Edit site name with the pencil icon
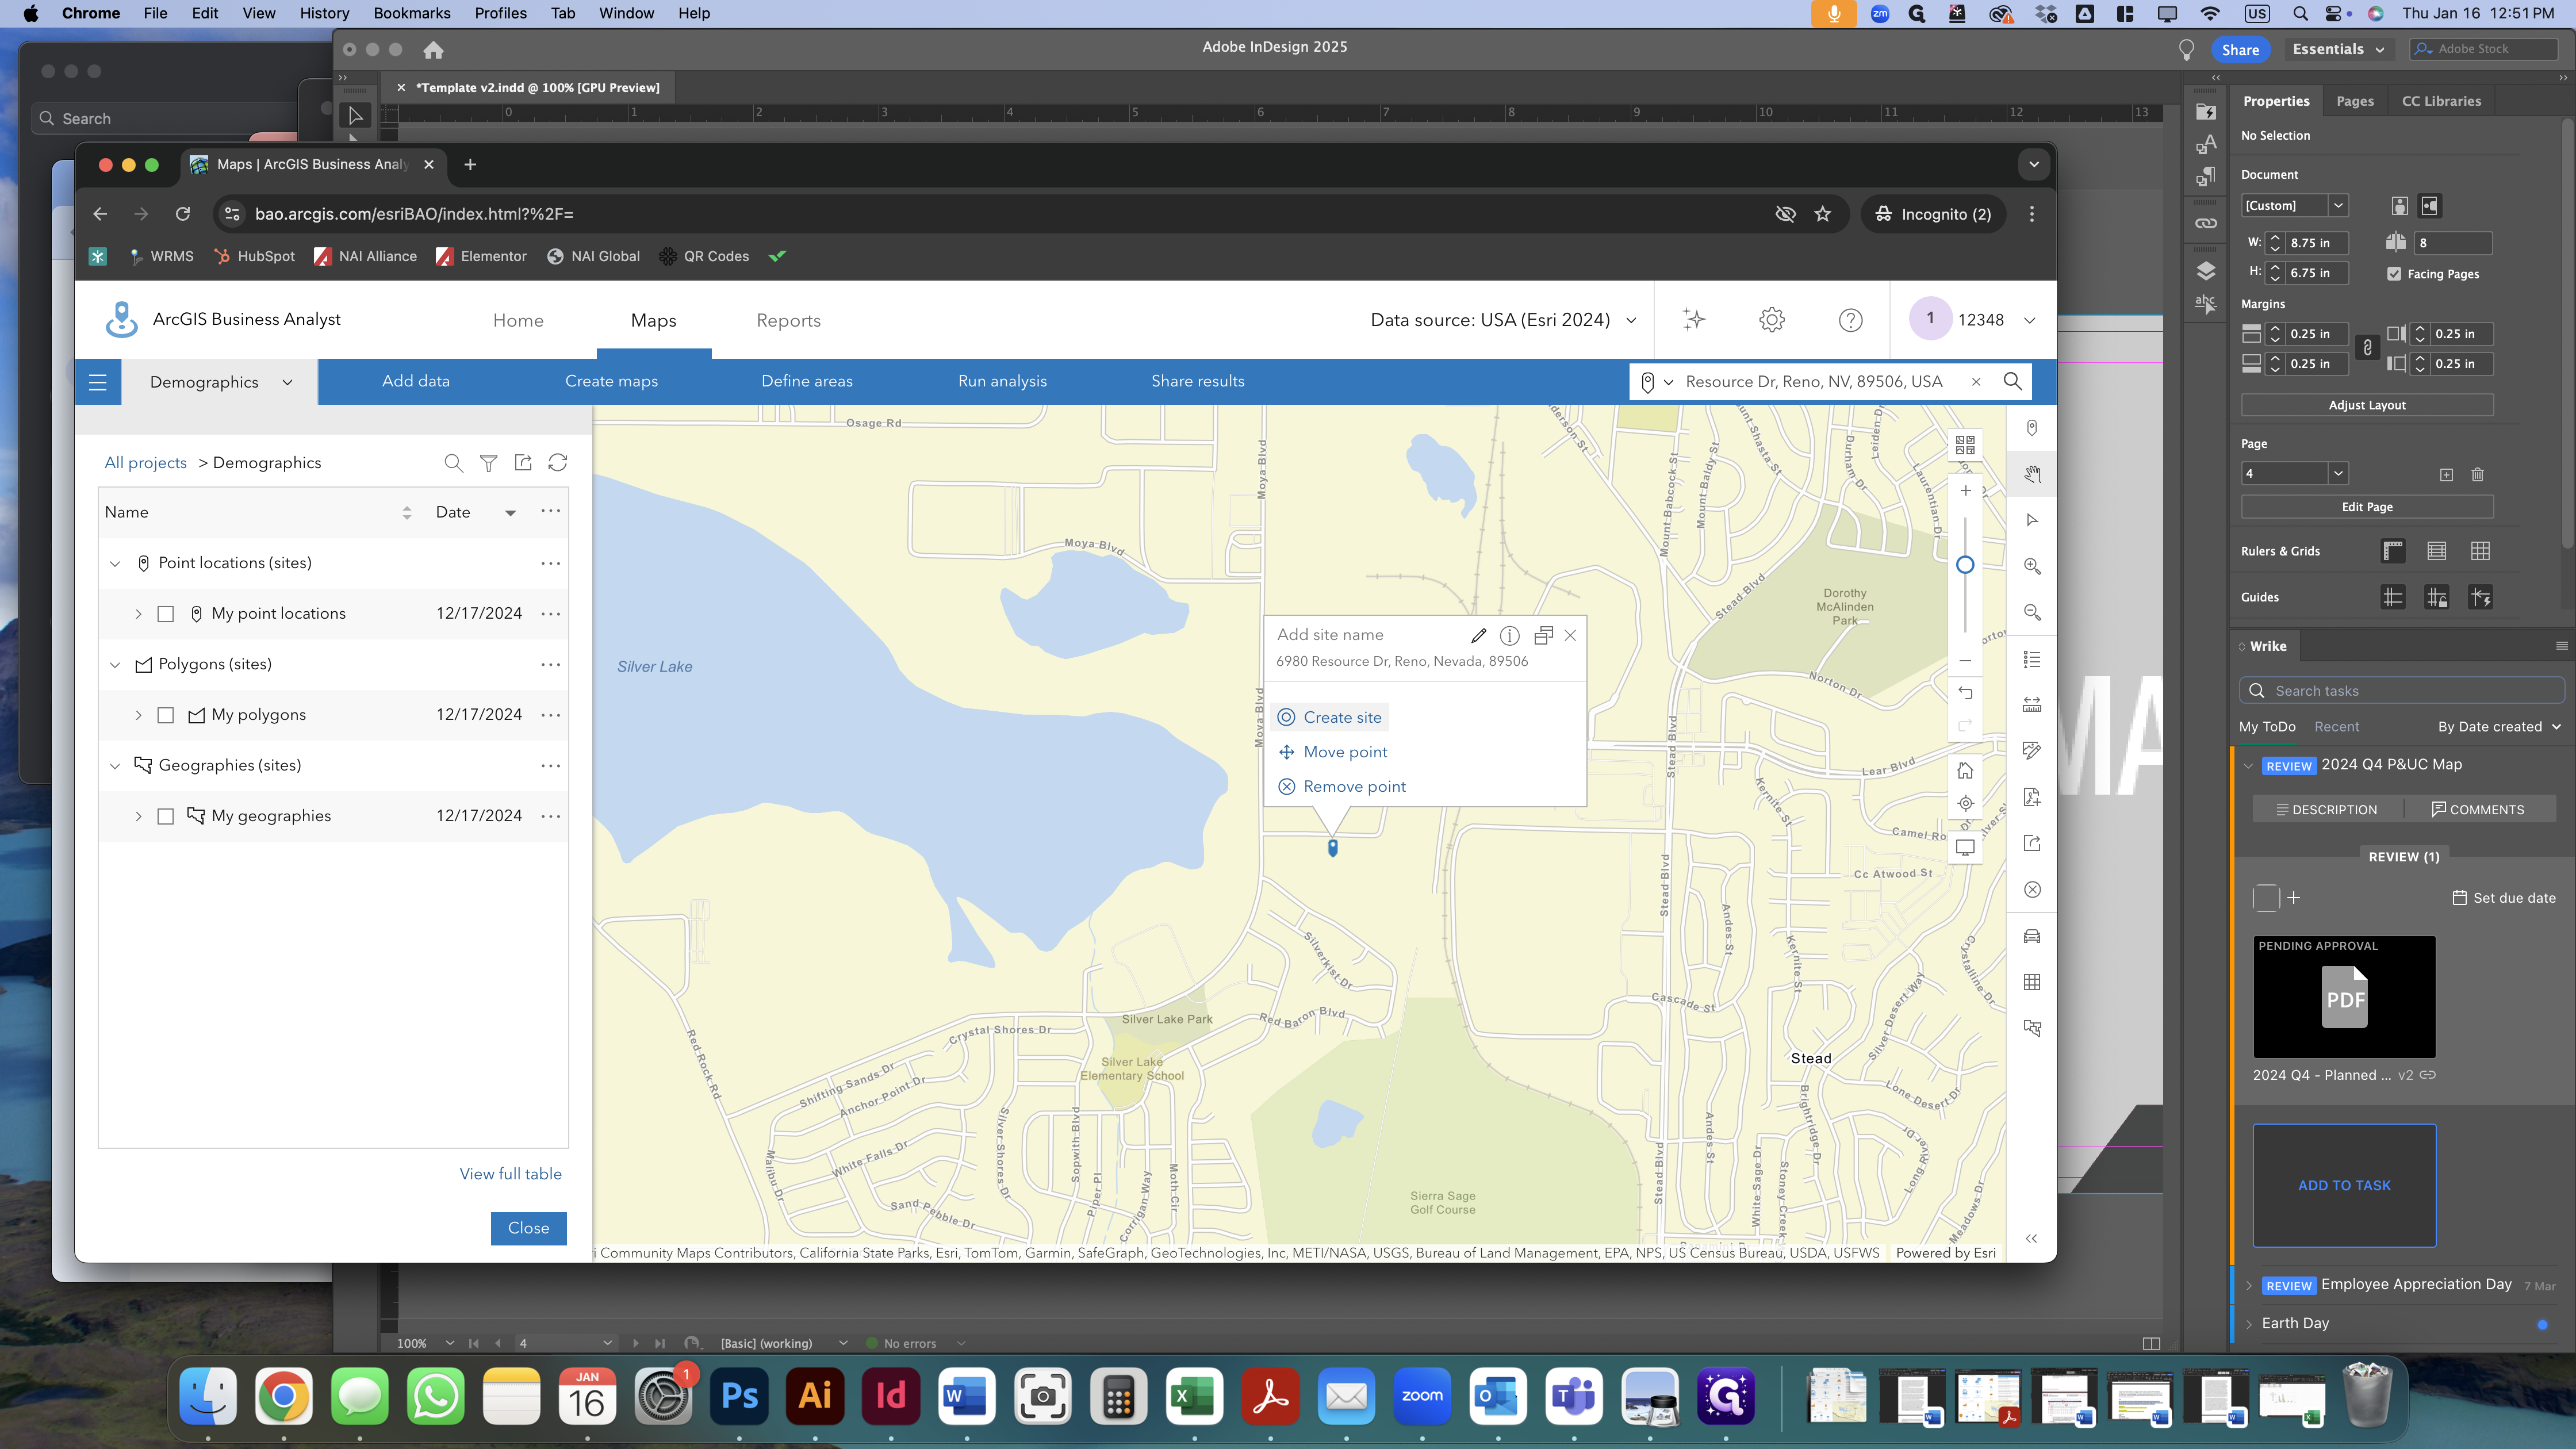This screenshot has width=2576, height=1449. (x=1479, y=635)
